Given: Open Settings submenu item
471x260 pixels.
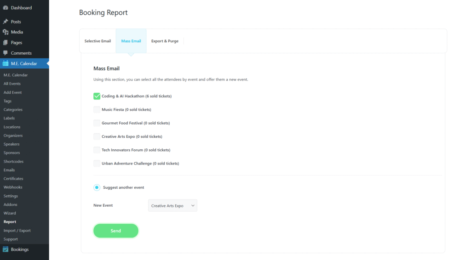Looking at the screenshot, I should coord(11,196).
